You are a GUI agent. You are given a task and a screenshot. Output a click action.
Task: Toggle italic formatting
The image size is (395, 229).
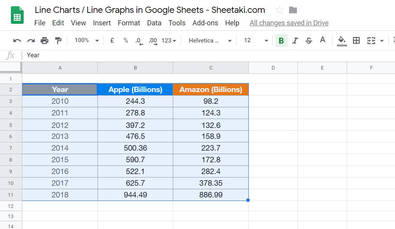pyautogui.click(x=295, y=40)
